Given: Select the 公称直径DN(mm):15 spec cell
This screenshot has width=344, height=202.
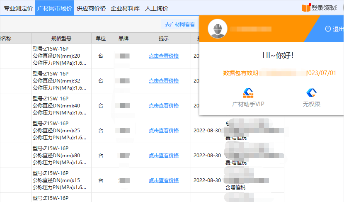Looking at the screenshot, I should tap(61, 180).
